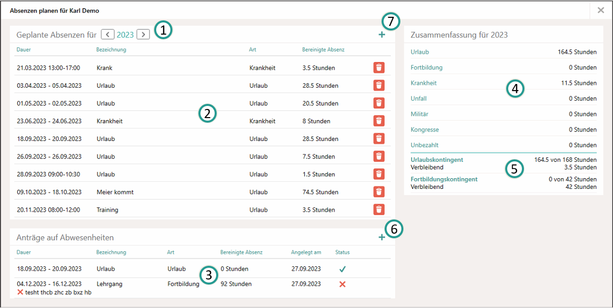Delete the Meier kommt absence entry

coord(378,192)
